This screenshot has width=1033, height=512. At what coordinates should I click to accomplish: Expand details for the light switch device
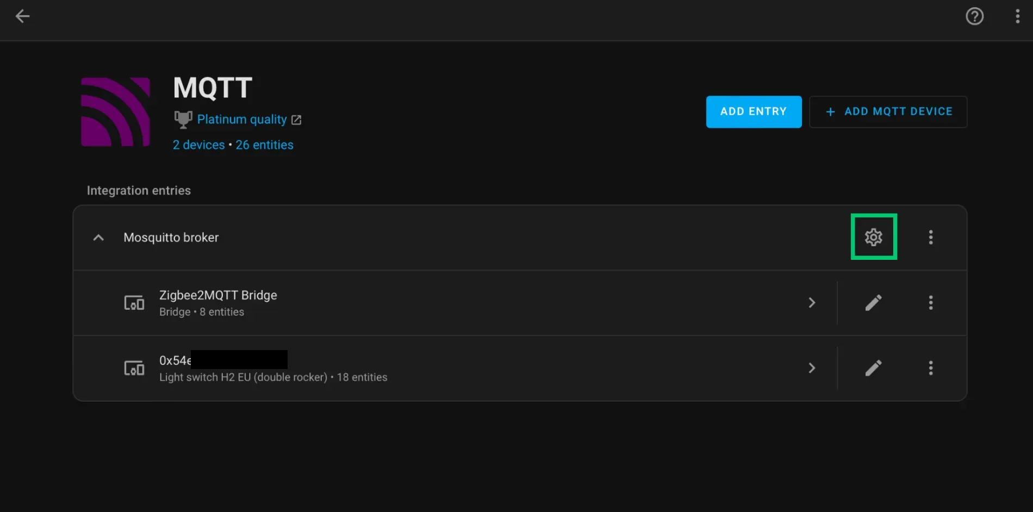[811, 368]
